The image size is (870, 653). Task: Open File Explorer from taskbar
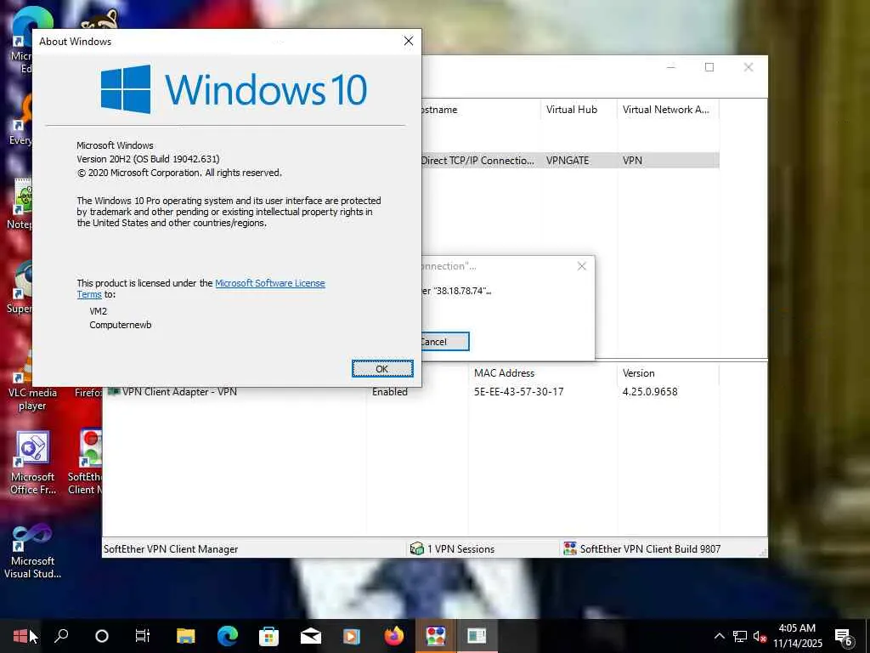[x=186, y=636]
